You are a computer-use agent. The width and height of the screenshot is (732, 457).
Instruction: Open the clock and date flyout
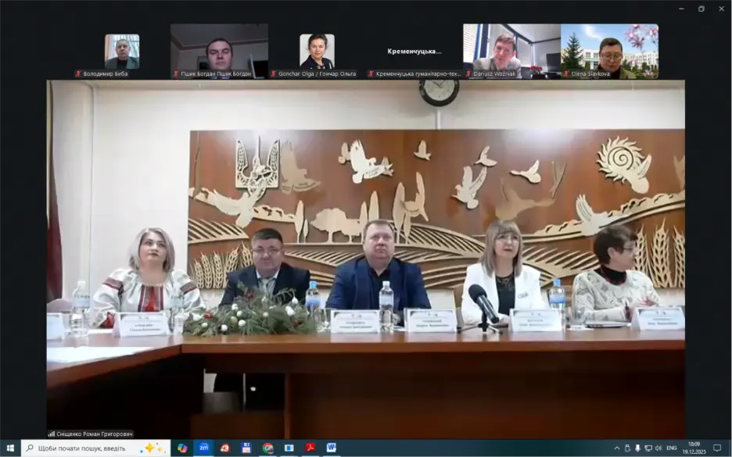(x=694, y=448)
